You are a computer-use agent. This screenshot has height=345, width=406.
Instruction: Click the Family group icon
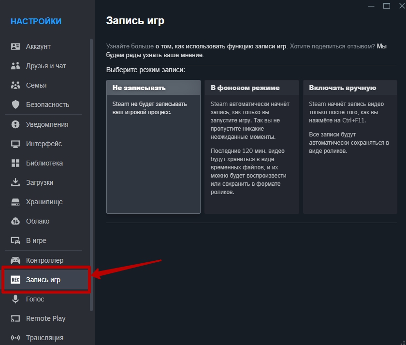pyautogui.click(x=15, y=85)
